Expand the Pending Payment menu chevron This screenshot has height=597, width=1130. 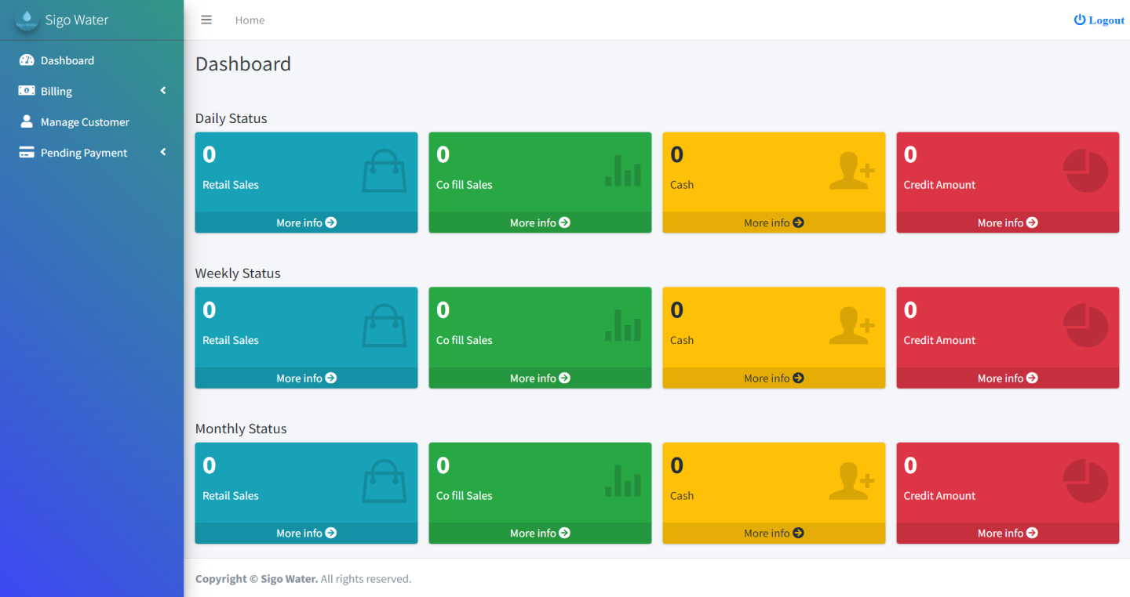[x=163, y=152]
